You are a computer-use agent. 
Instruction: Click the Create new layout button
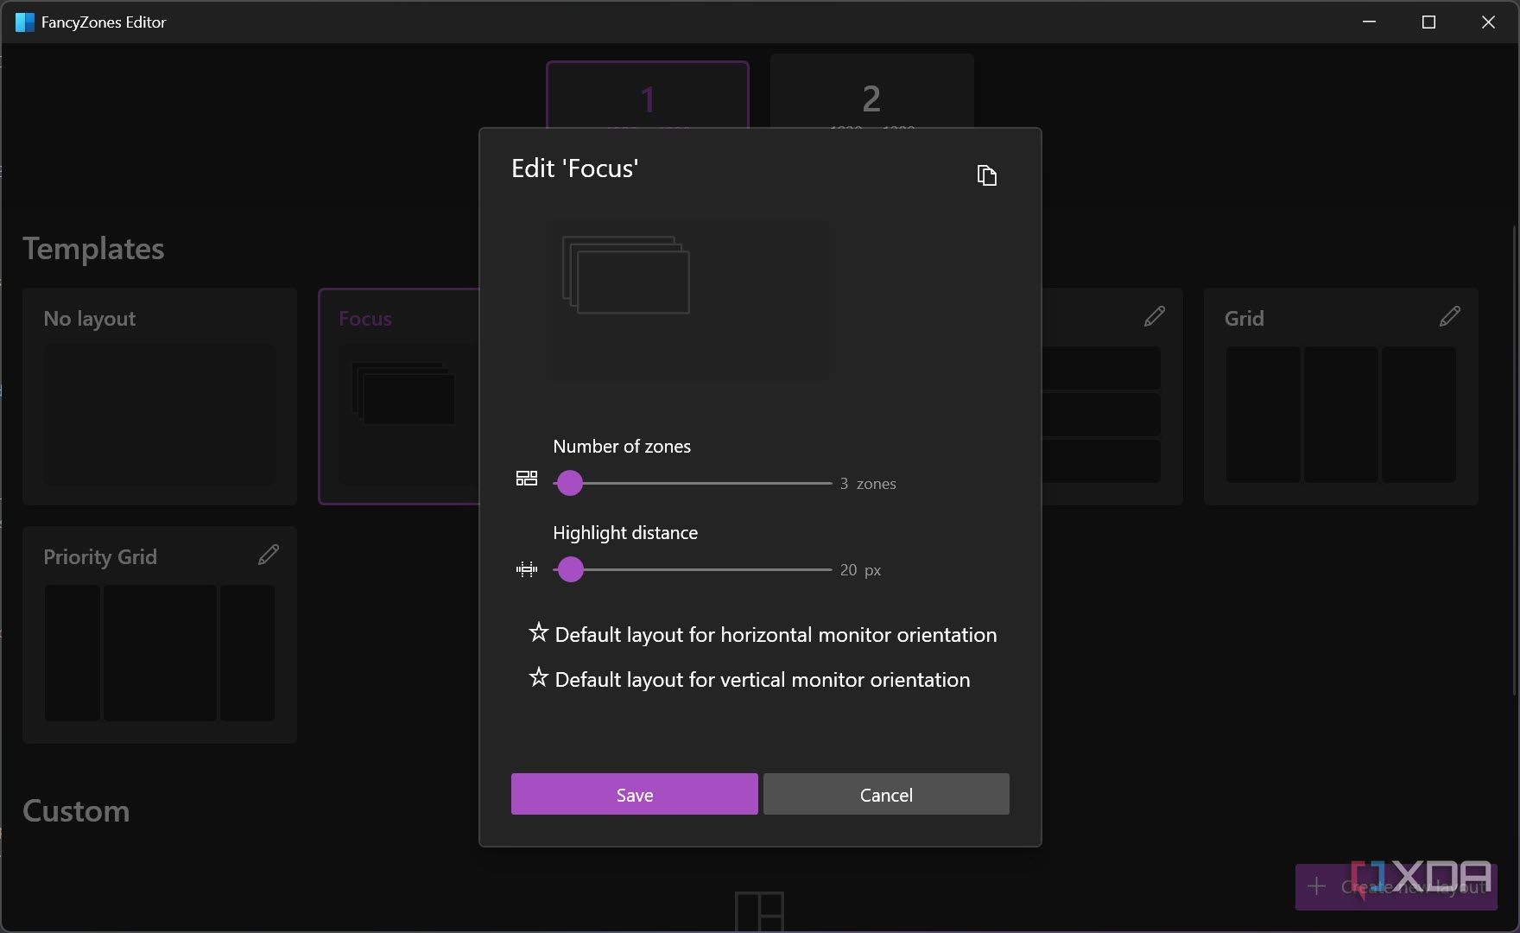point(1396,886)
